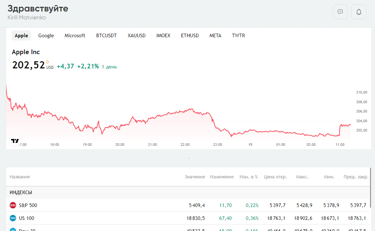Image resolution: width=375 pixels, height=231 pixels.
Task: Click the S&P 500 value 5 409,4
Action: [197, 205]
